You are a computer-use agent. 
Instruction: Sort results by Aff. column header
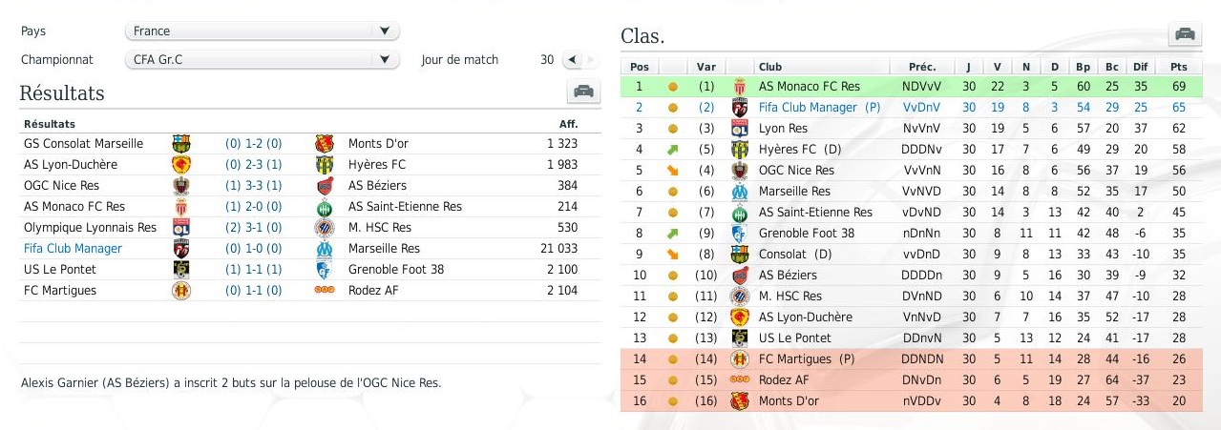point(568,124)
